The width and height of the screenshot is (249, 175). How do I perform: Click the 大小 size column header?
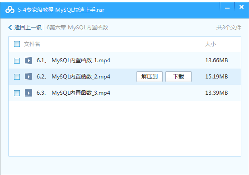(x=211, y=44)
